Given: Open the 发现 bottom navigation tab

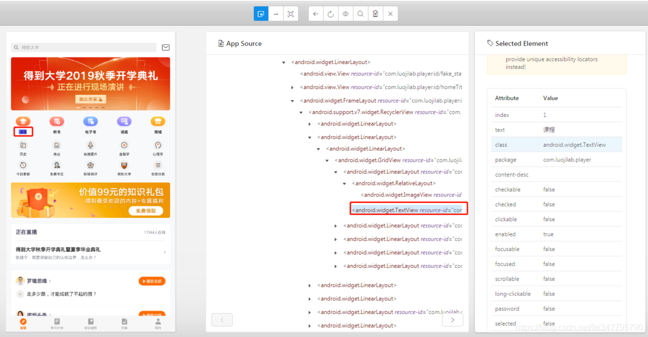Looking at the screenshot, I should tap(23, 323).
